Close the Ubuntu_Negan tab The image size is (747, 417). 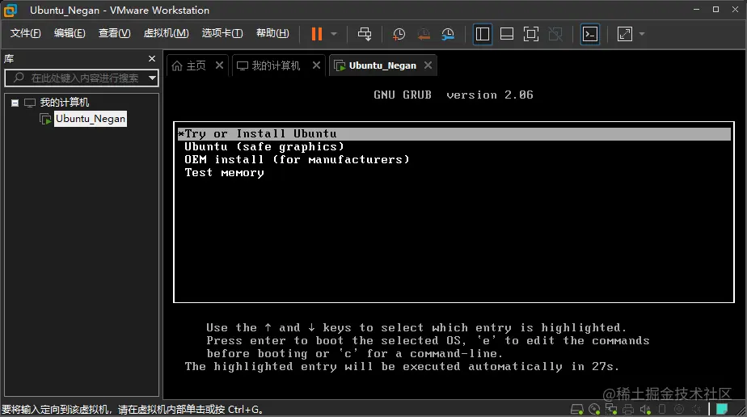(x=428, y=65)
